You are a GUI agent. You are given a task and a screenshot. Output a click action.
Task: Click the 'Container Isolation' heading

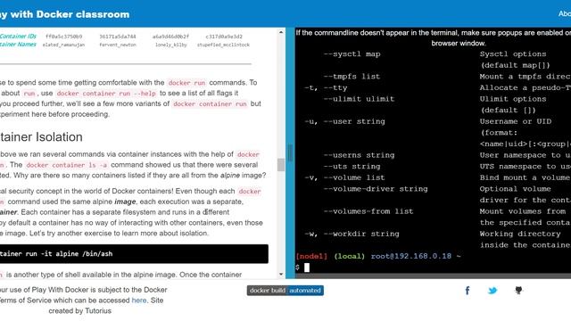click(x=41, y=136)
